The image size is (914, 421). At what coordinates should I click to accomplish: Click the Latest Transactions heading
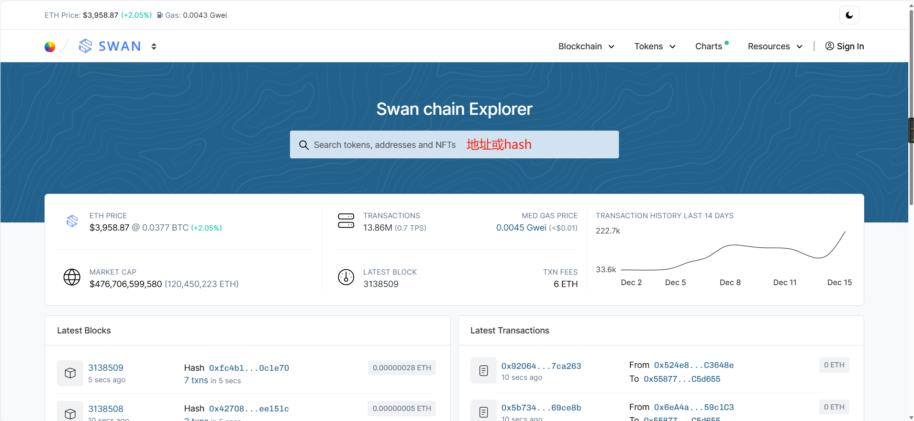tap(510, 331)
